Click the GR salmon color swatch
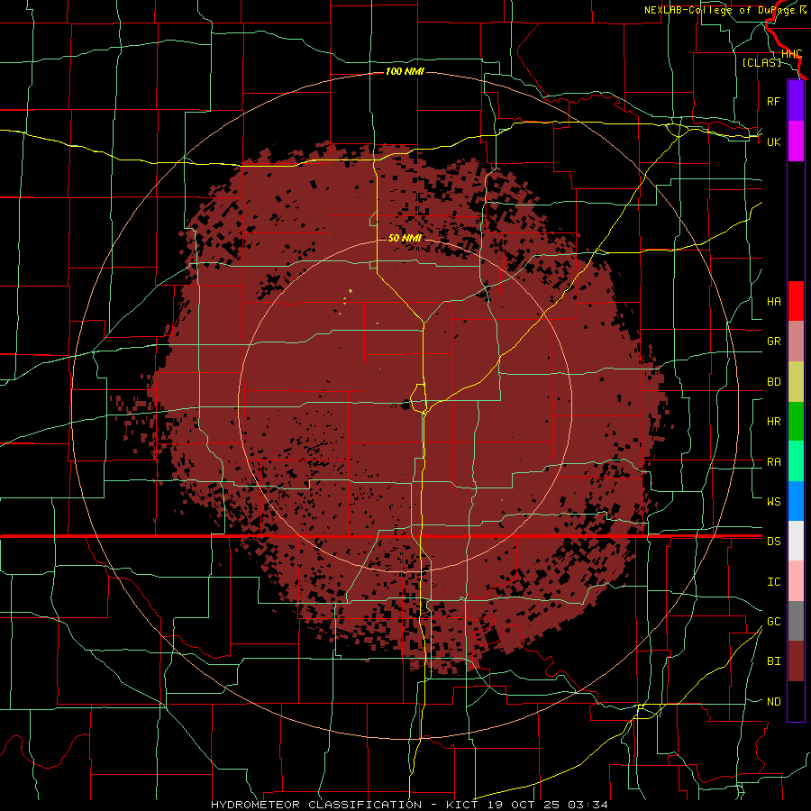811x811 pixels. click(x=796, y=342)
